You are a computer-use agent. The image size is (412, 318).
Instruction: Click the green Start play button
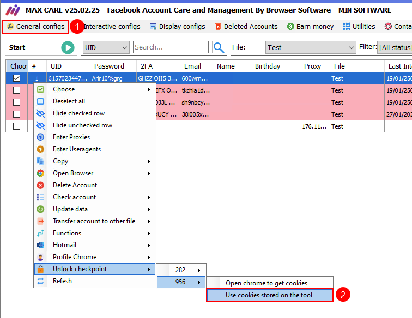(x=68, y=47)
